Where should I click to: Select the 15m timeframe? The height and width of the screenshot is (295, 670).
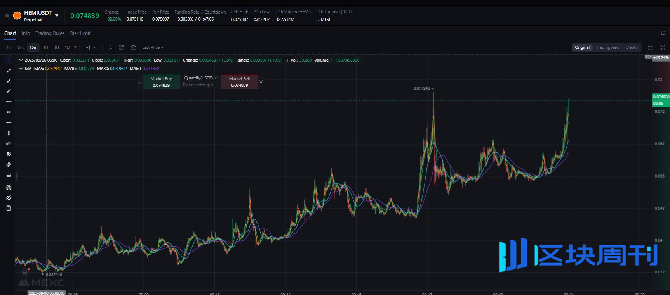point(33,47)
